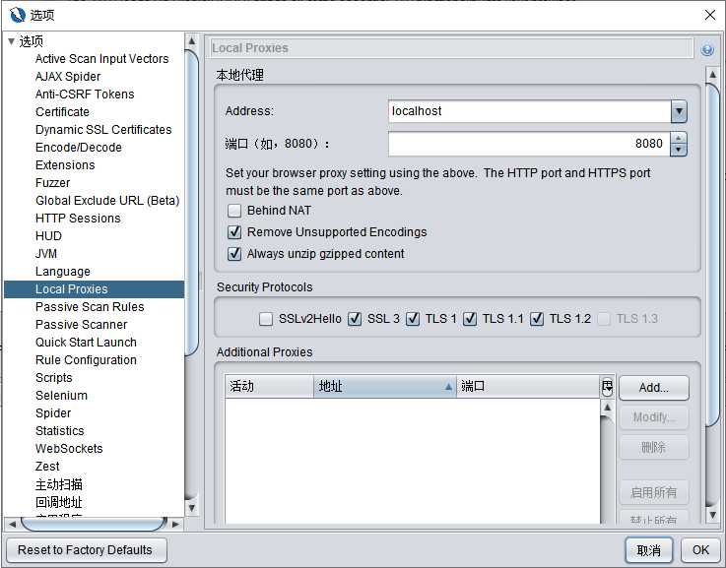This screenshot has width=726, height=568.
Task: Click the right panel scrollbar up arrow
Action: click(x=712, y=75)
